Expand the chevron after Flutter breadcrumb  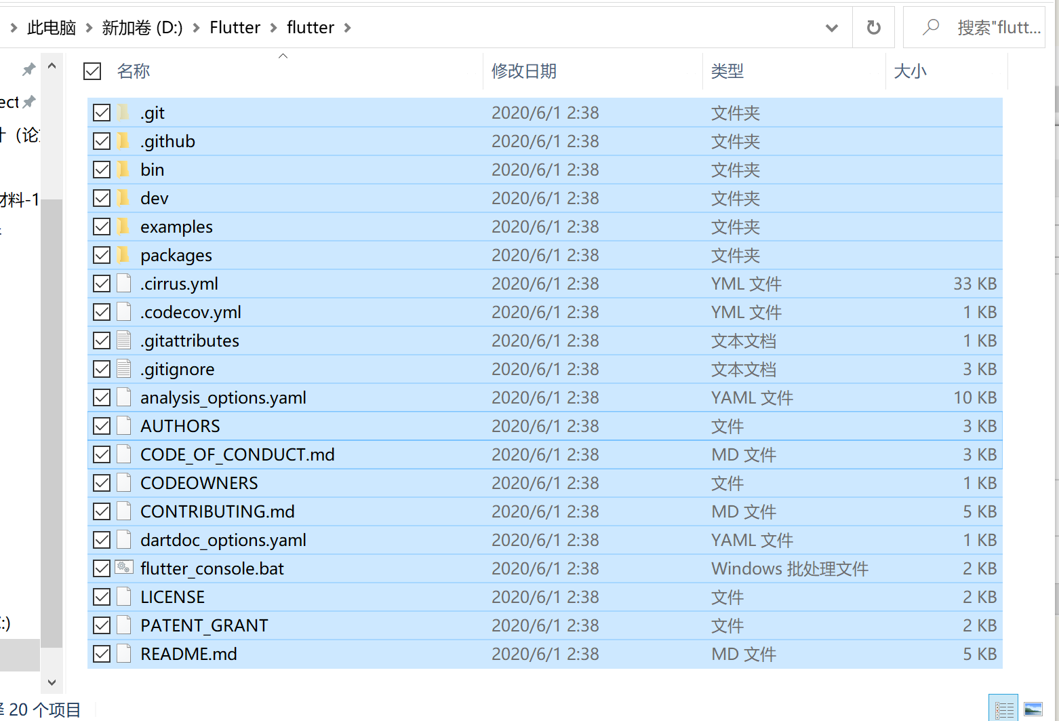coord(274,28)
